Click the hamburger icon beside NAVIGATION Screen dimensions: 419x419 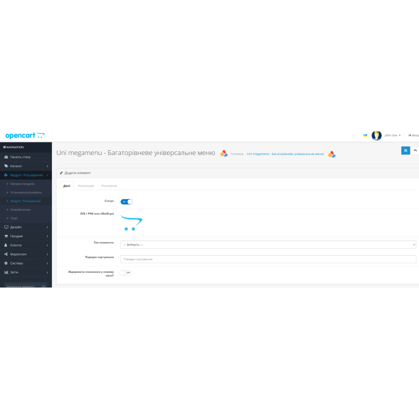coord(5,147)
